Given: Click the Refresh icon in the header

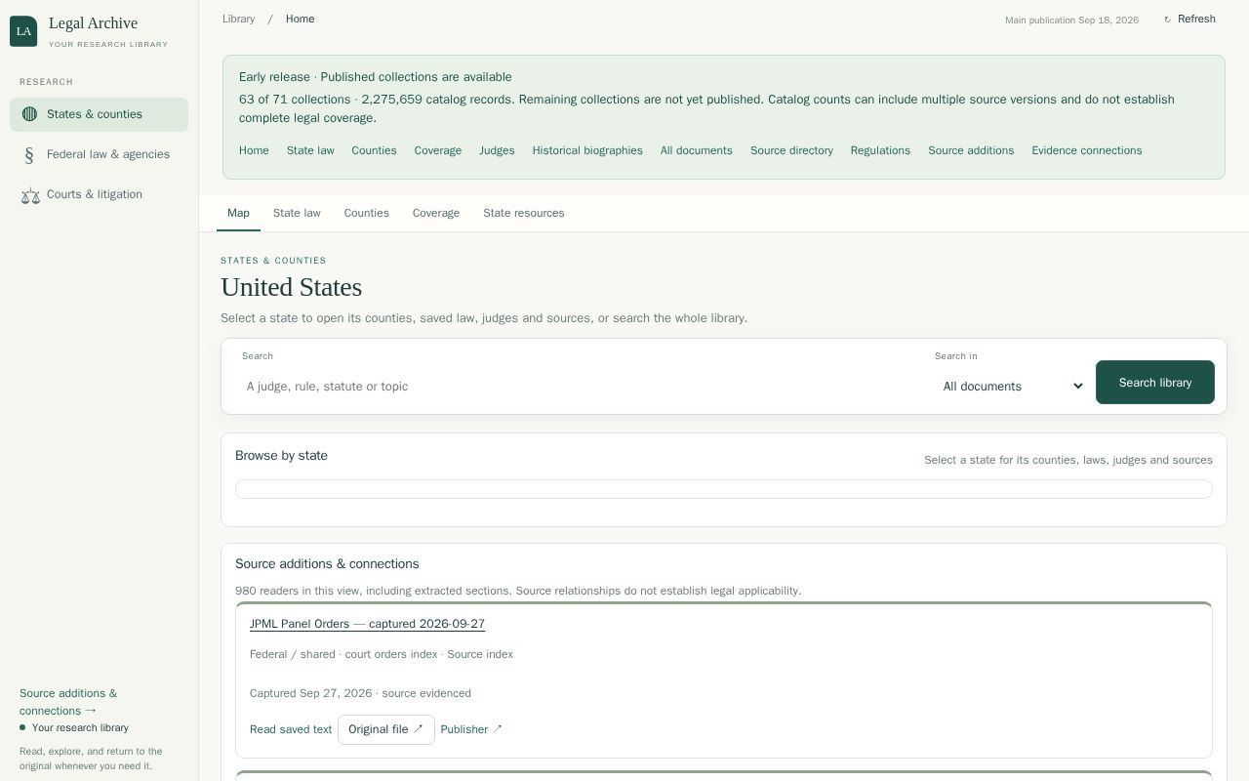Looking at the screenshot, I should pos(1167,20).
